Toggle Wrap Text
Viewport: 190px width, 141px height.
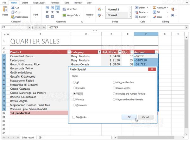click(70, 9)
